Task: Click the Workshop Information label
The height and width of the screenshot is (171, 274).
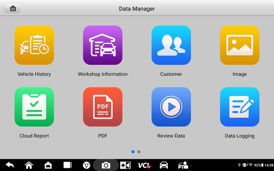Action: pos(103,74)
